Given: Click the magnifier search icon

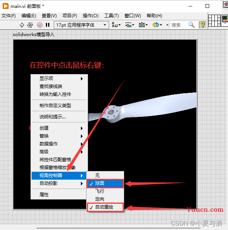Looking at the screenshot, I should pyautogui.click(x=192, y=25).
